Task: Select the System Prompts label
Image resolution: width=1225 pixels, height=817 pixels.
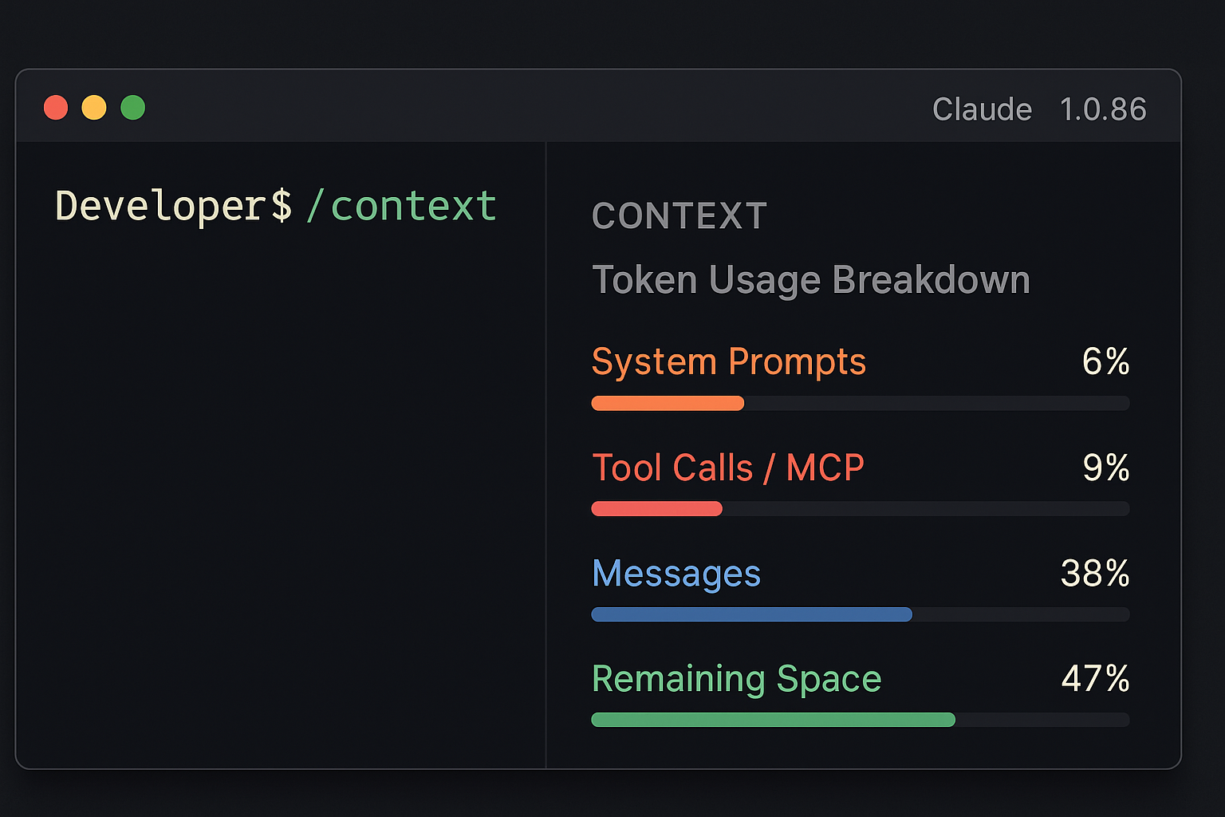Action: [x=729, y=362]
